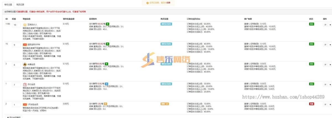Edit the 月付会员 level row

325,84
